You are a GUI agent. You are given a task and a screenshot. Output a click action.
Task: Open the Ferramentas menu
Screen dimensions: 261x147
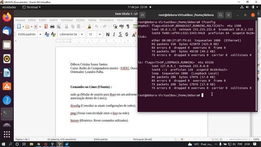[x=125, y=20]
